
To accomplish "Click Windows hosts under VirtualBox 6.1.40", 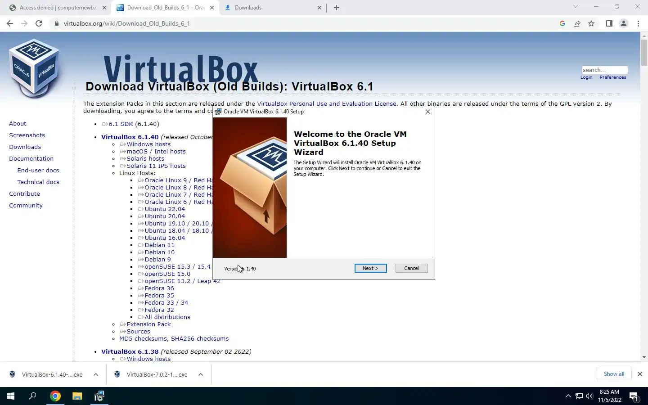I will 148,144.
